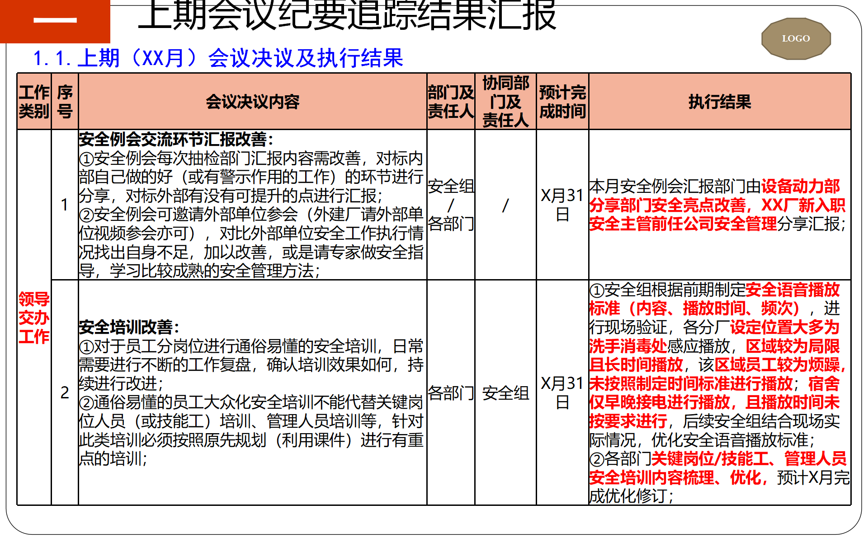Image resolution: width=868 pixels, height=542 pixels.
Task: Click the '执行结果' column header
Action: pyautogui.click(x=720, y=102)
